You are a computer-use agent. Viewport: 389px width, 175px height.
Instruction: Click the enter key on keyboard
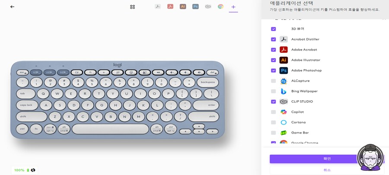pos(206,105)
